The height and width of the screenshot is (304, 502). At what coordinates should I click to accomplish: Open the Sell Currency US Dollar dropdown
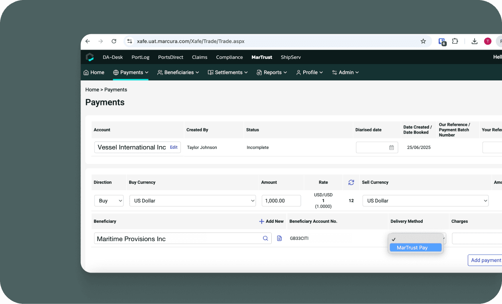point(426,201)
